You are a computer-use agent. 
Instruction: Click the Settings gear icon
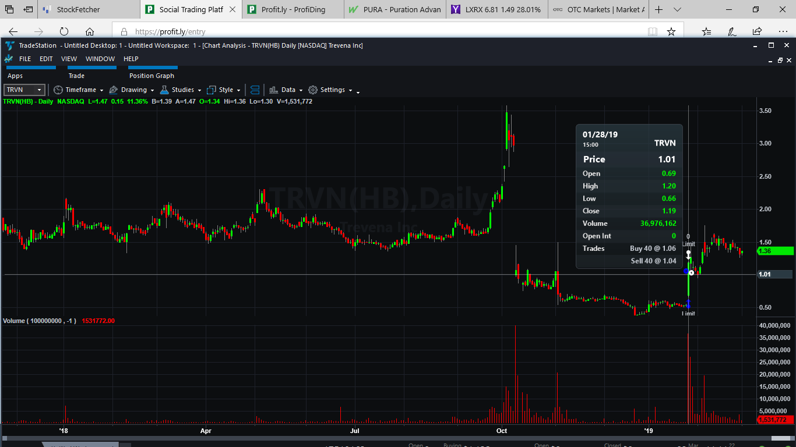(313, 90)
